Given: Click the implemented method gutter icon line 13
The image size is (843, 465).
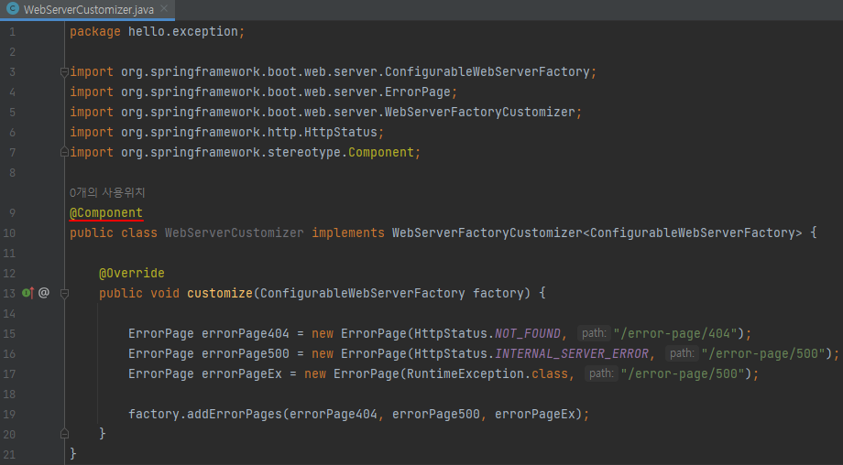Looking at the screenshot, I should tap(27, 293).
